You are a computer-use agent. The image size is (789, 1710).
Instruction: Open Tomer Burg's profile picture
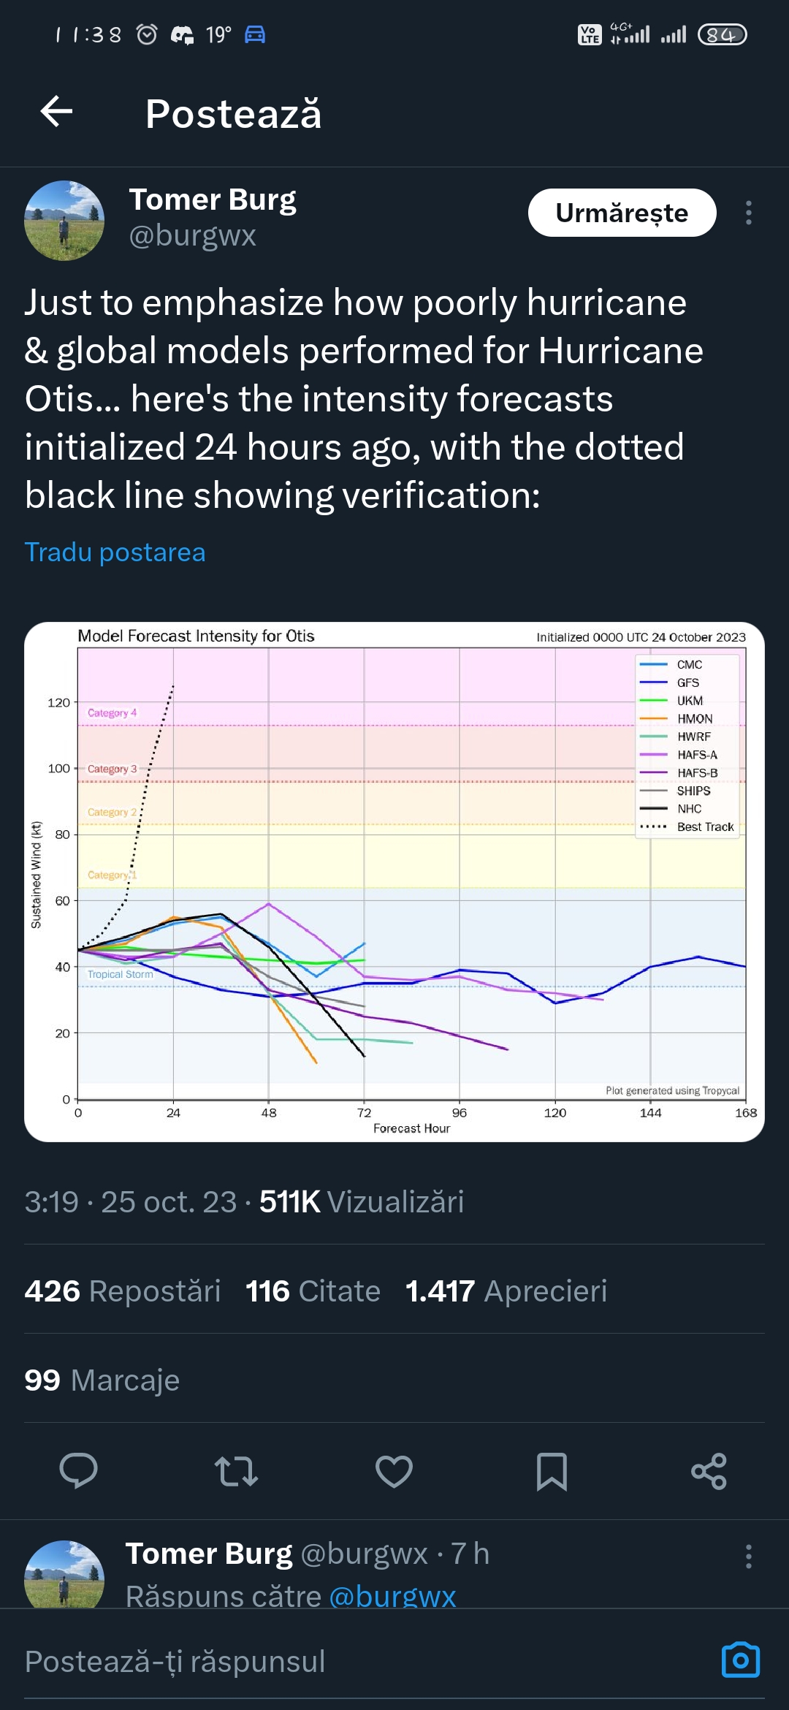click(64, 221)
